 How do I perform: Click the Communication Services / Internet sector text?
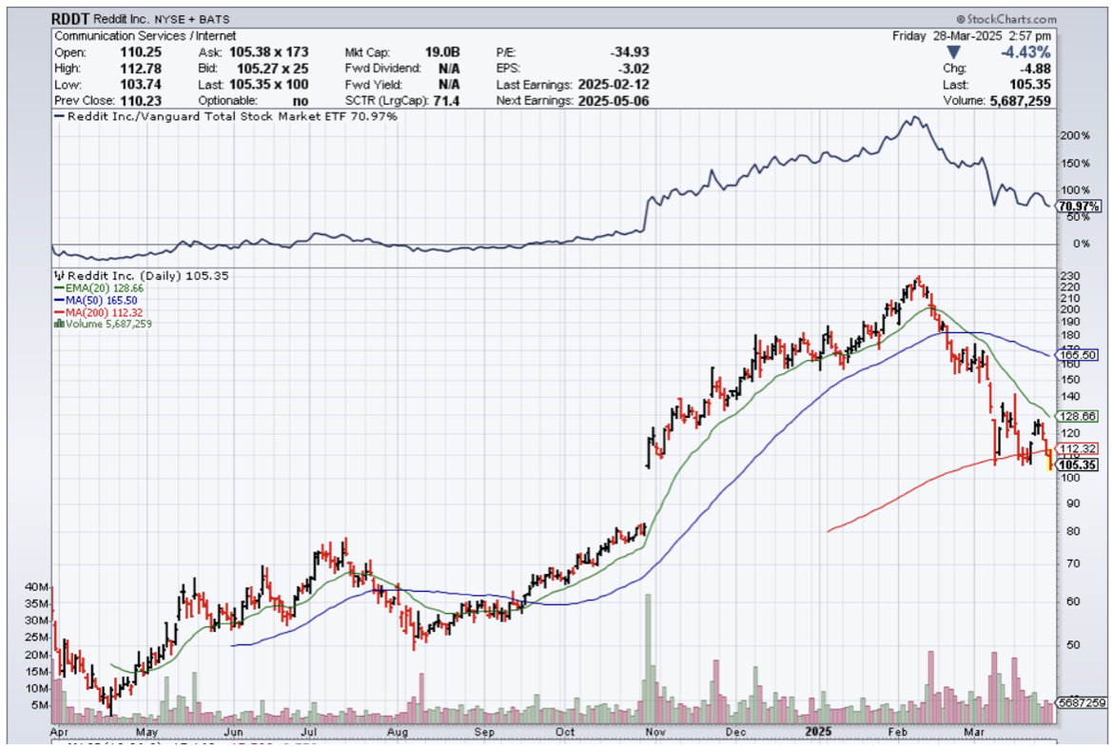(147, 36)
